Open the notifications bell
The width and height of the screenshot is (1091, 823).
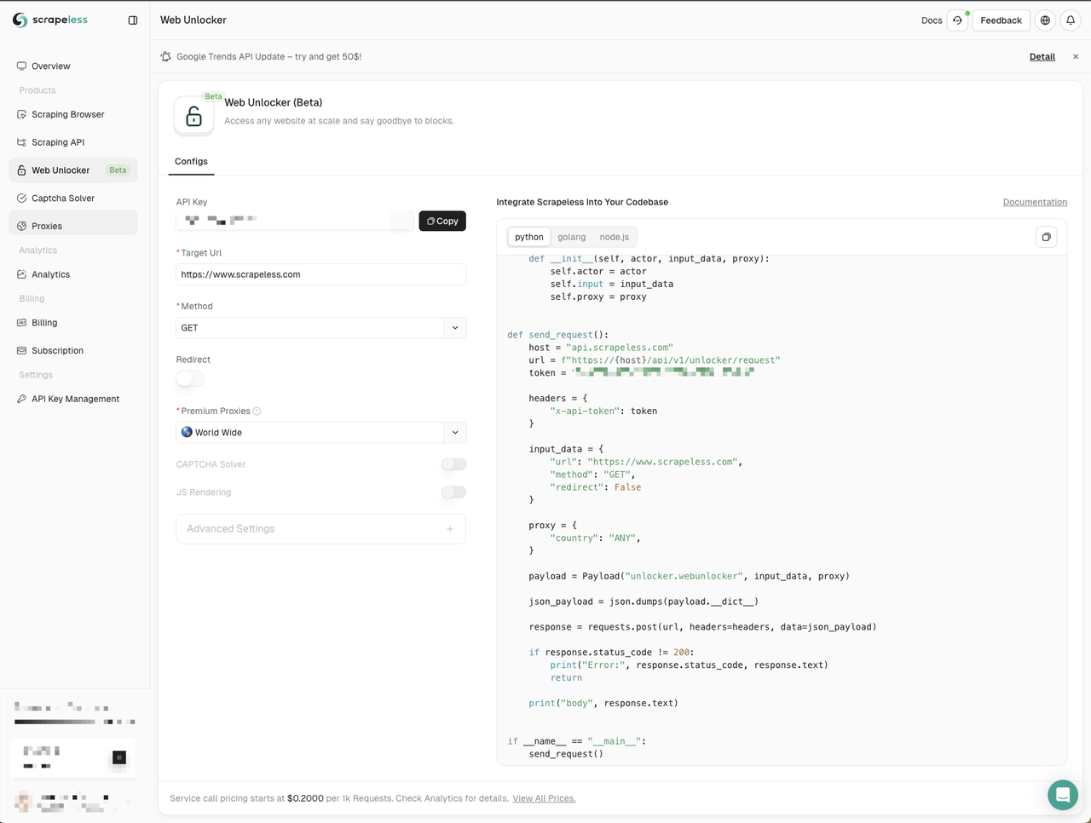(1071, 20)
